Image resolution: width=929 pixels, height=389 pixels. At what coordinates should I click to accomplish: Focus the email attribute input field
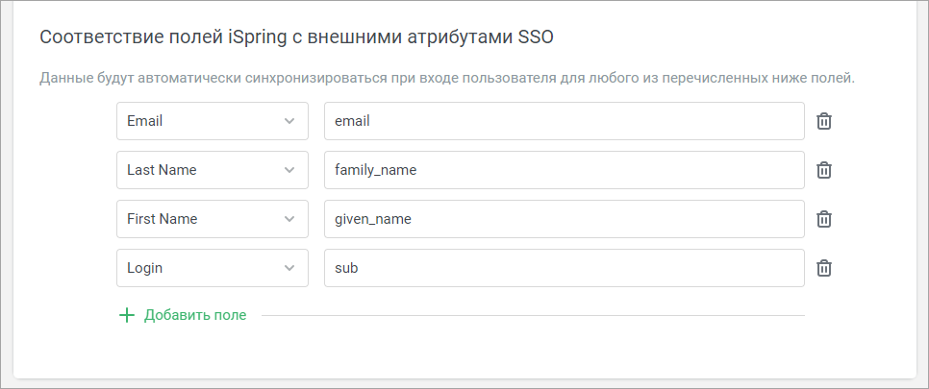point(564,121)
